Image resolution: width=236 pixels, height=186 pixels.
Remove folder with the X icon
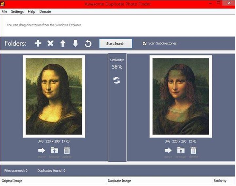(x=50, y=43)
